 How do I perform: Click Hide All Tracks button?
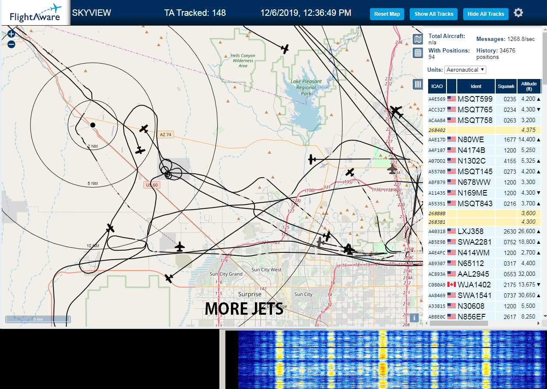pyautogui.click(x=486, y=14)
